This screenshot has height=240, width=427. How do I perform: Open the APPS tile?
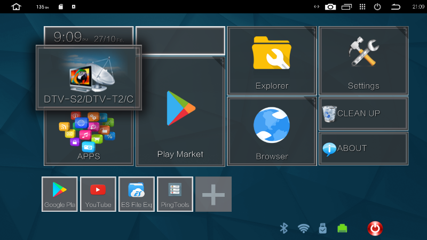tap(89, 138)
